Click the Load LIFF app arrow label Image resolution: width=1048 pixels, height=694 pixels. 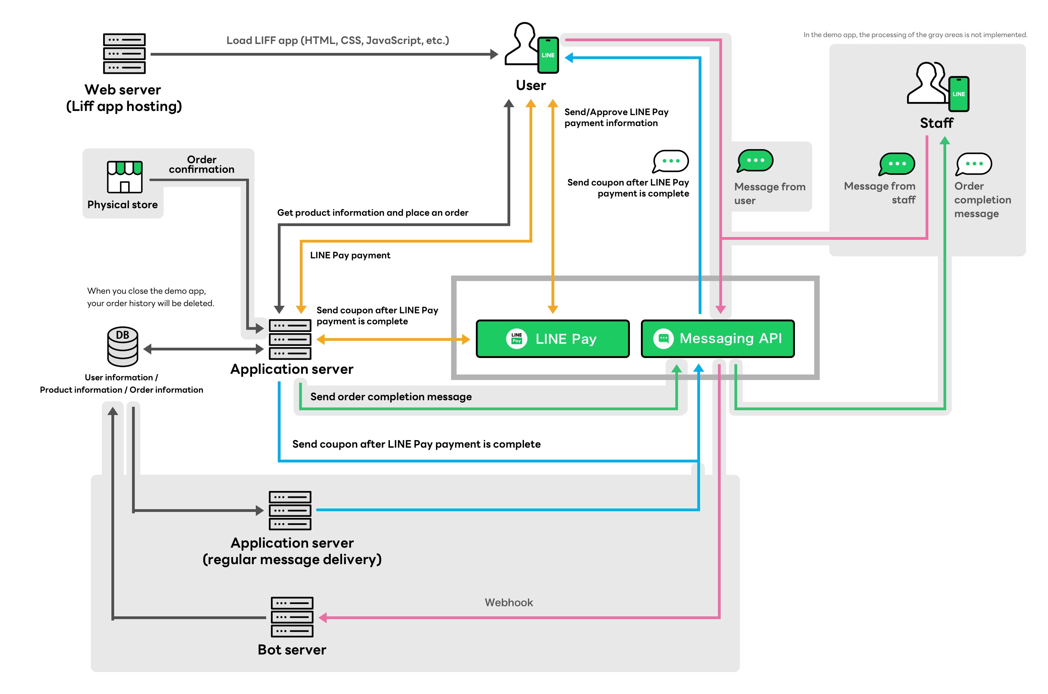point(338,40)
